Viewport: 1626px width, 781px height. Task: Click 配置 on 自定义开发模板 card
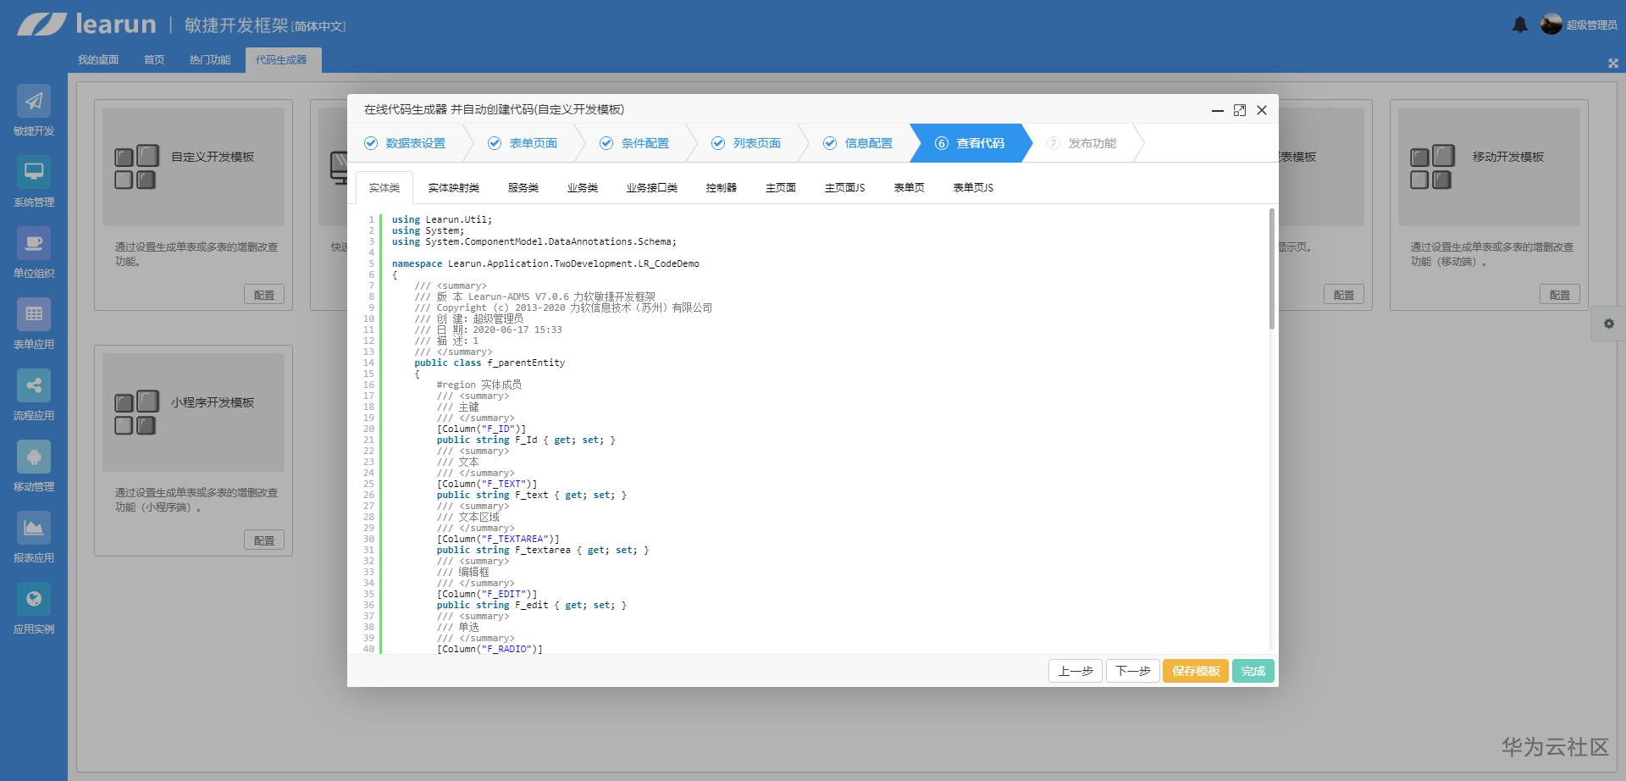pos(264,295)
